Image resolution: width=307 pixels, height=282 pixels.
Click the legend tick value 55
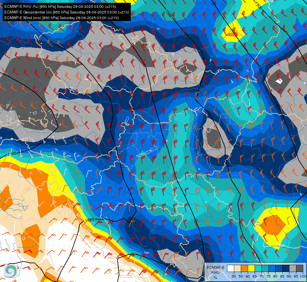[x=241, y=276]
